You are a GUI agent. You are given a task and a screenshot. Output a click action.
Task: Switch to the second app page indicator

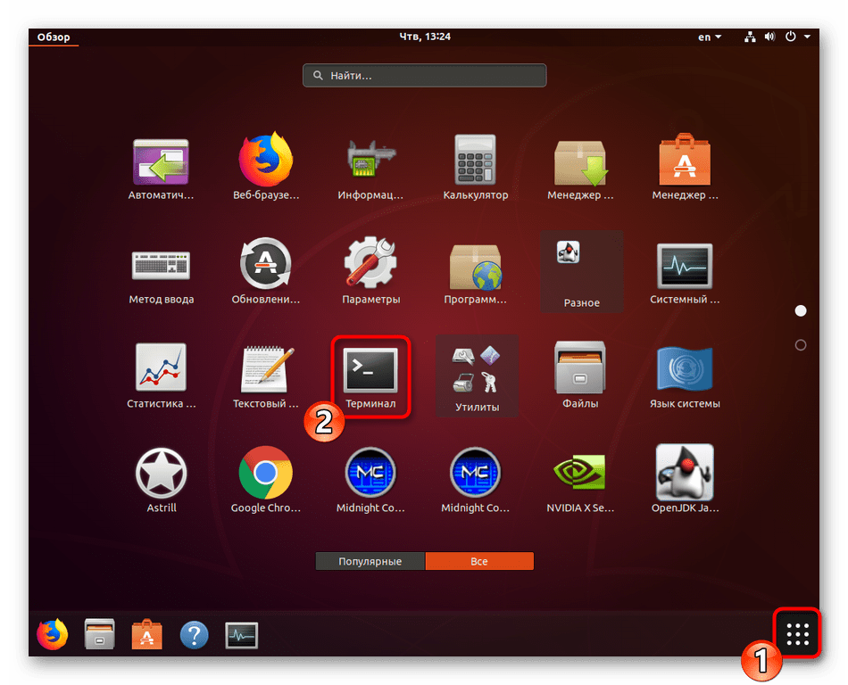[801, 345]
